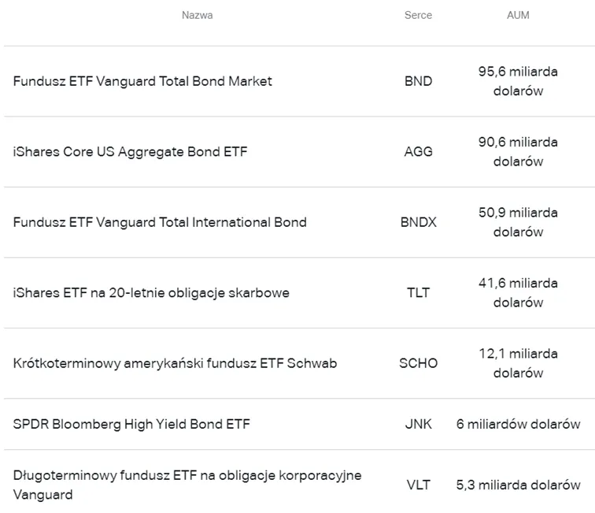Click the AUM column header

tap(518, 15)
